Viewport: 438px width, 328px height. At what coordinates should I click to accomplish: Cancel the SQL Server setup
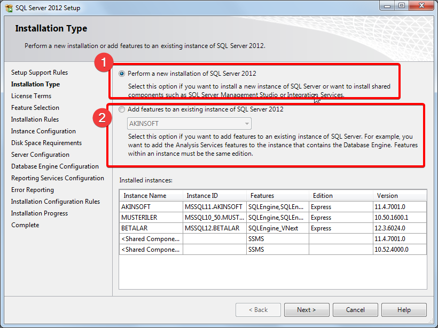point(355,310)
